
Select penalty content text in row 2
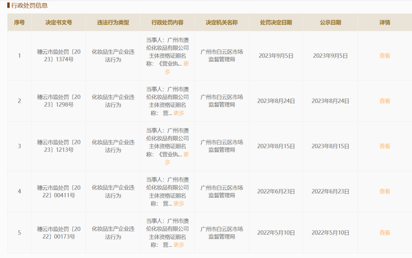click(167, 101)
